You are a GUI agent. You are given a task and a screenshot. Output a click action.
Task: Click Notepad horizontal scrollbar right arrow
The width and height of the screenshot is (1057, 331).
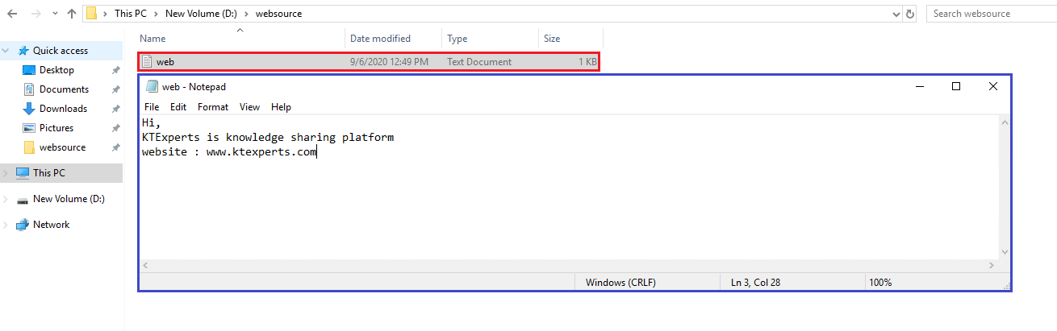[992, 265]
